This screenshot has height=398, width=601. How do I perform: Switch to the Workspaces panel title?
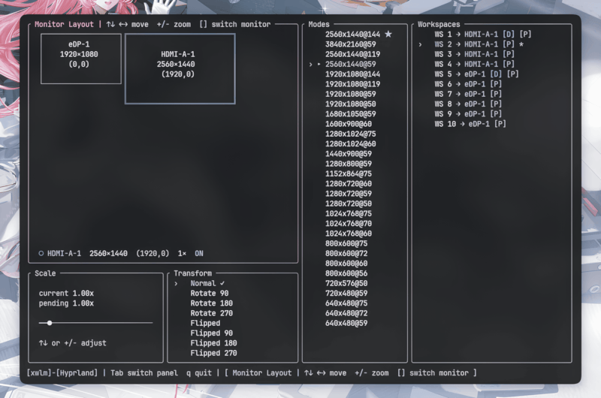[439, 25]
